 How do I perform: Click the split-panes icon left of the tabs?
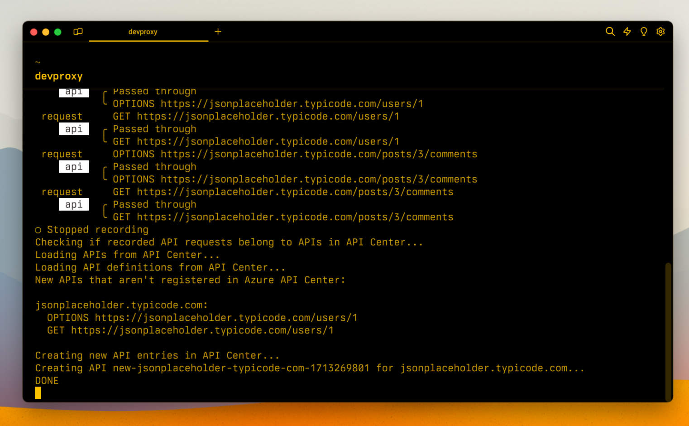[x=77, y=32]
